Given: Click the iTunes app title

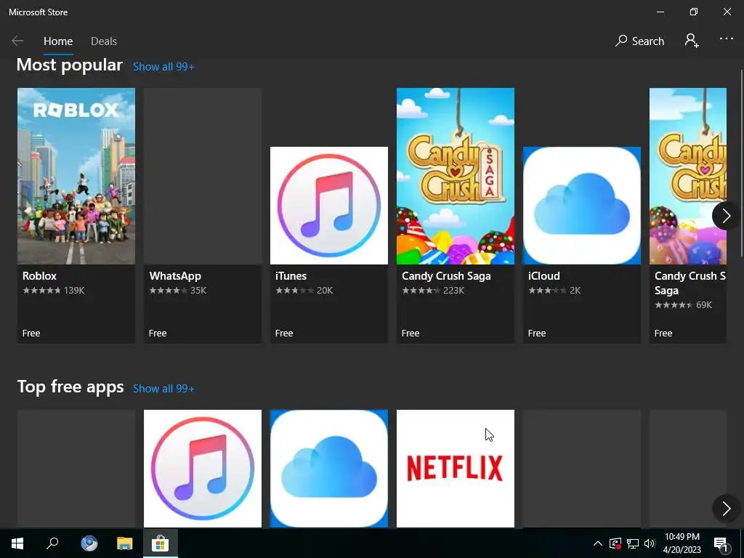Looking at the screenshot, I should [291, 276].
